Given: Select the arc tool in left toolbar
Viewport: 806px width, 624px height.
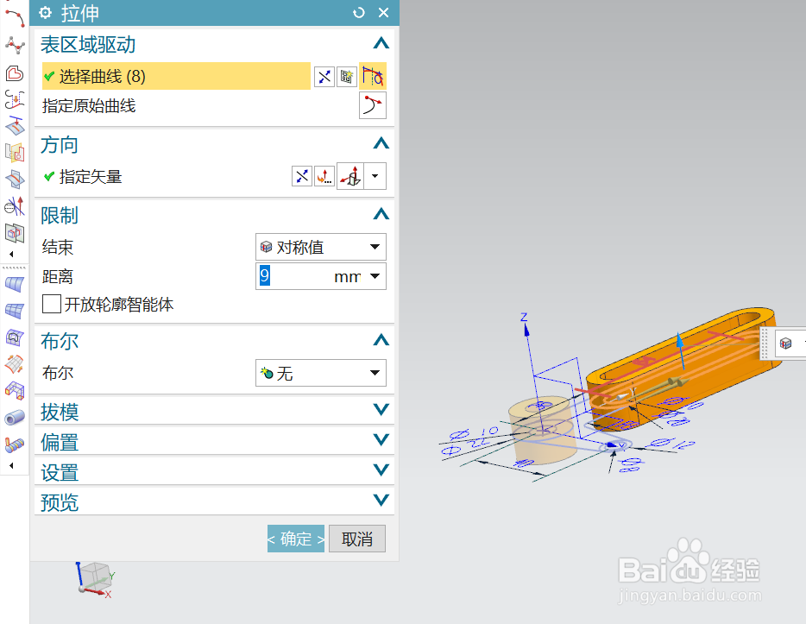Looking at the screenshot, I should [x=15, y=18].
